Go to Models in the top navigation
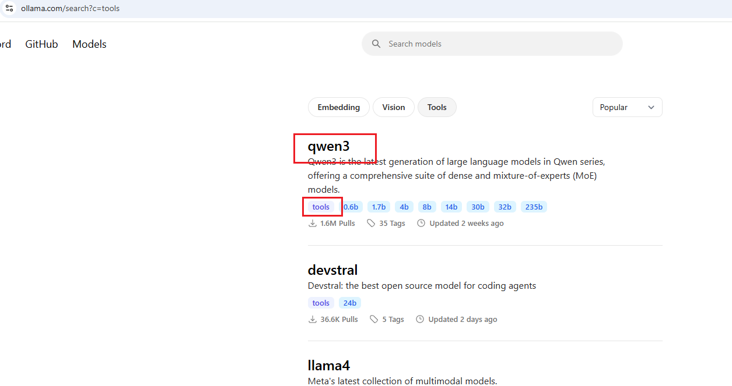The height and width of the screenshot is (386, 732). pyautogui.click(x=89, y=44)
